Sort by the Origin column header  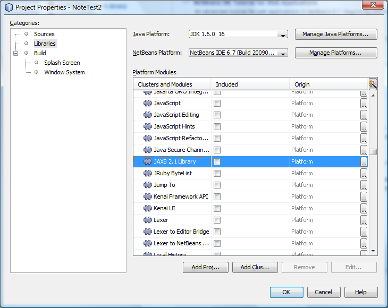point(329,84)
